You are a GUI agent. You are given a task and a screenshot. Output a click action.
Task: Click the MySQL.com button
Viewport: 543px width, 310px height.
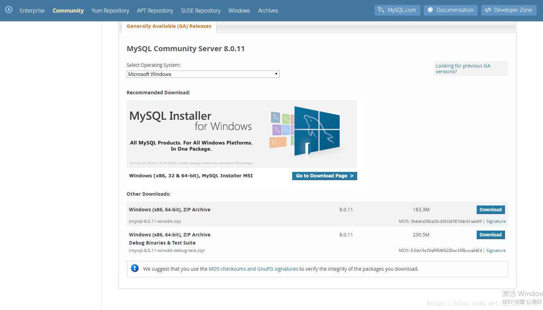point(397,10)
